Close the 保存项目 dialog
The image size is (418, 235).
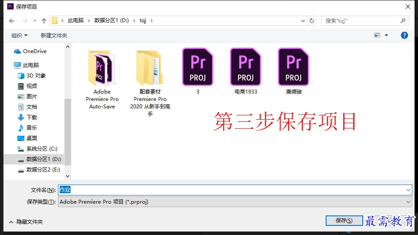408,7
